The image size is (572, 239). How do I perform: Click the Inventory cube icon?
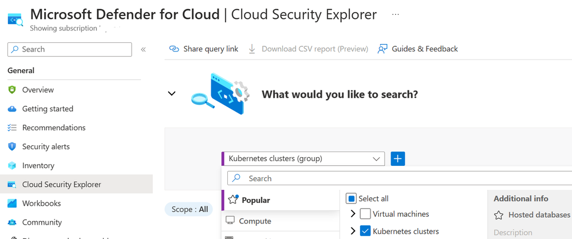[x=12, y=165]
